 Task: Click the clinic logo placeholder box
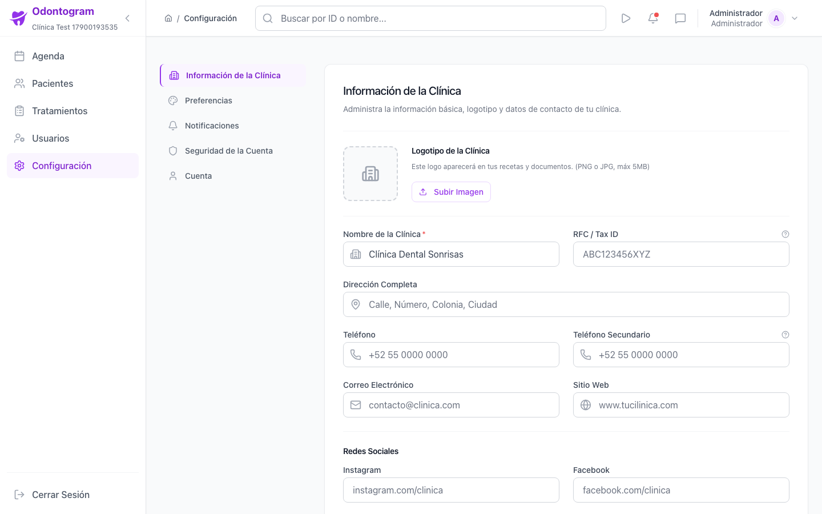pos(370,174)
